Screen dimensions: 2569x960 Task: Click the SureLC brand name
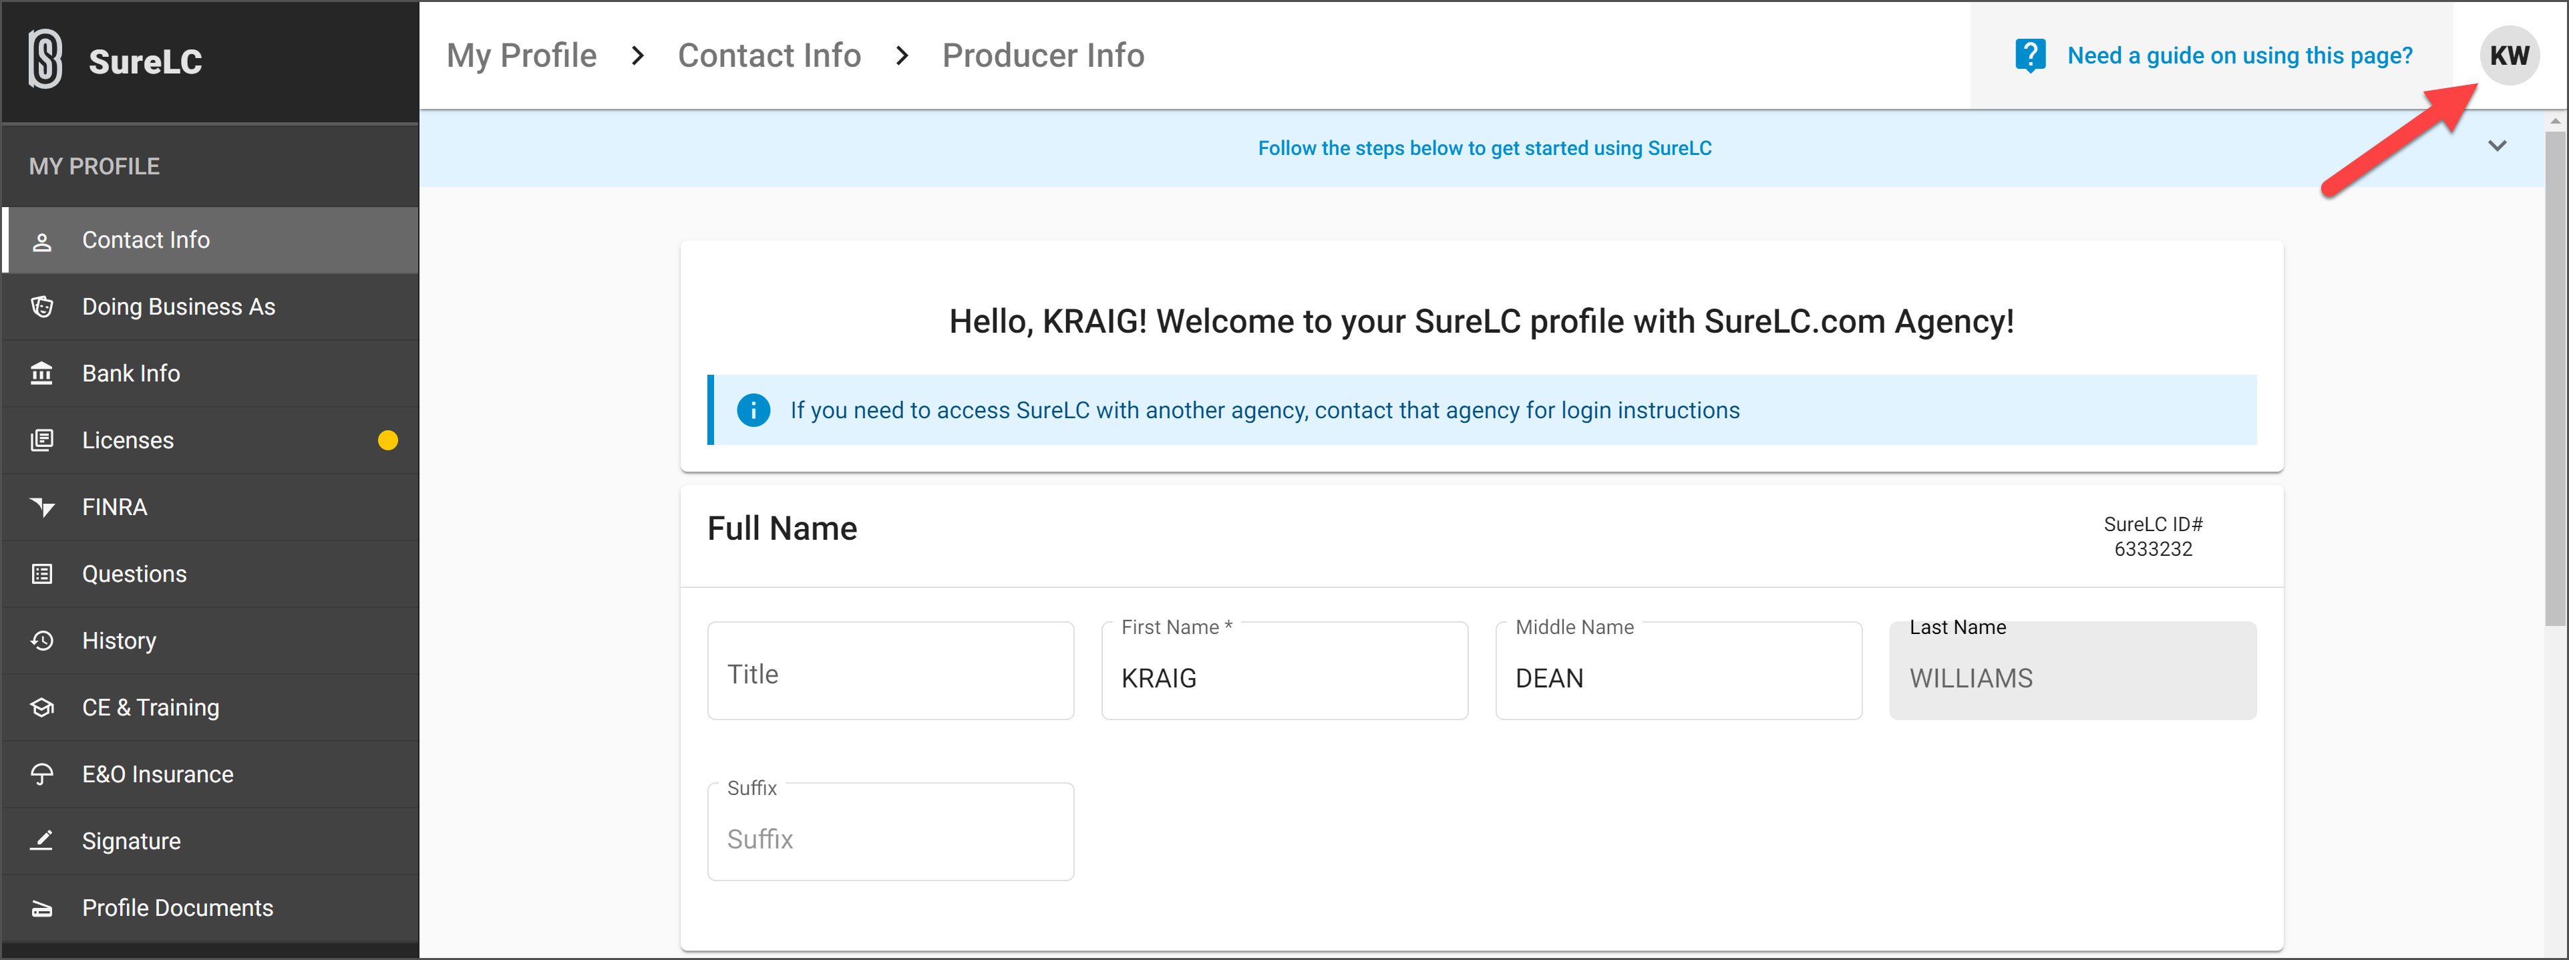tap(146, 62)
